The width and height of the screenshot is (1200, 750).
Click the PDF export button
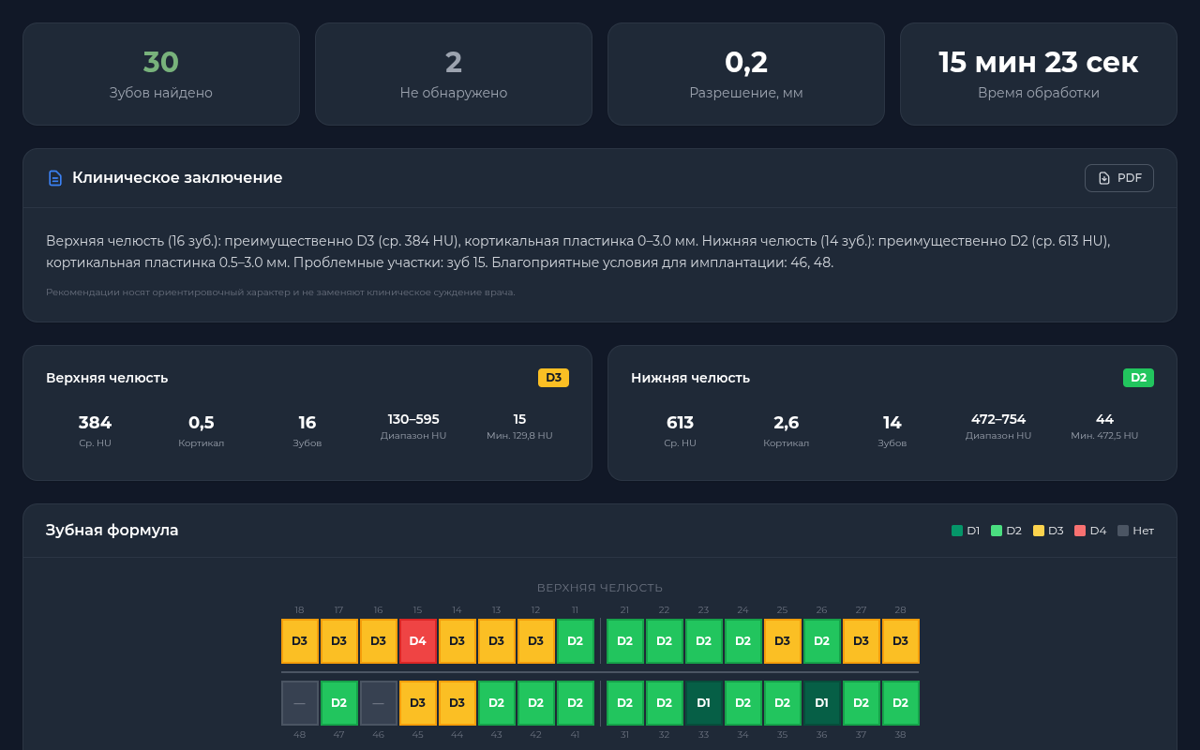(1118, 178)
